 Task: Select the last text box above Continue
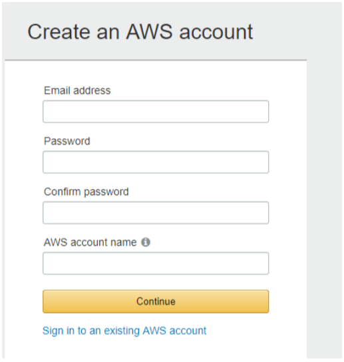[x=156, y=263]
